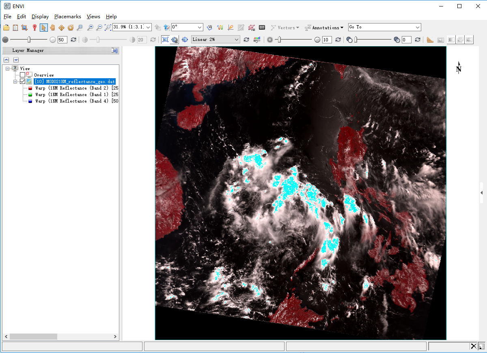This screenshot has height=353, width=487.
Task: Collapse the View tree node
Action: coord(8,68)
